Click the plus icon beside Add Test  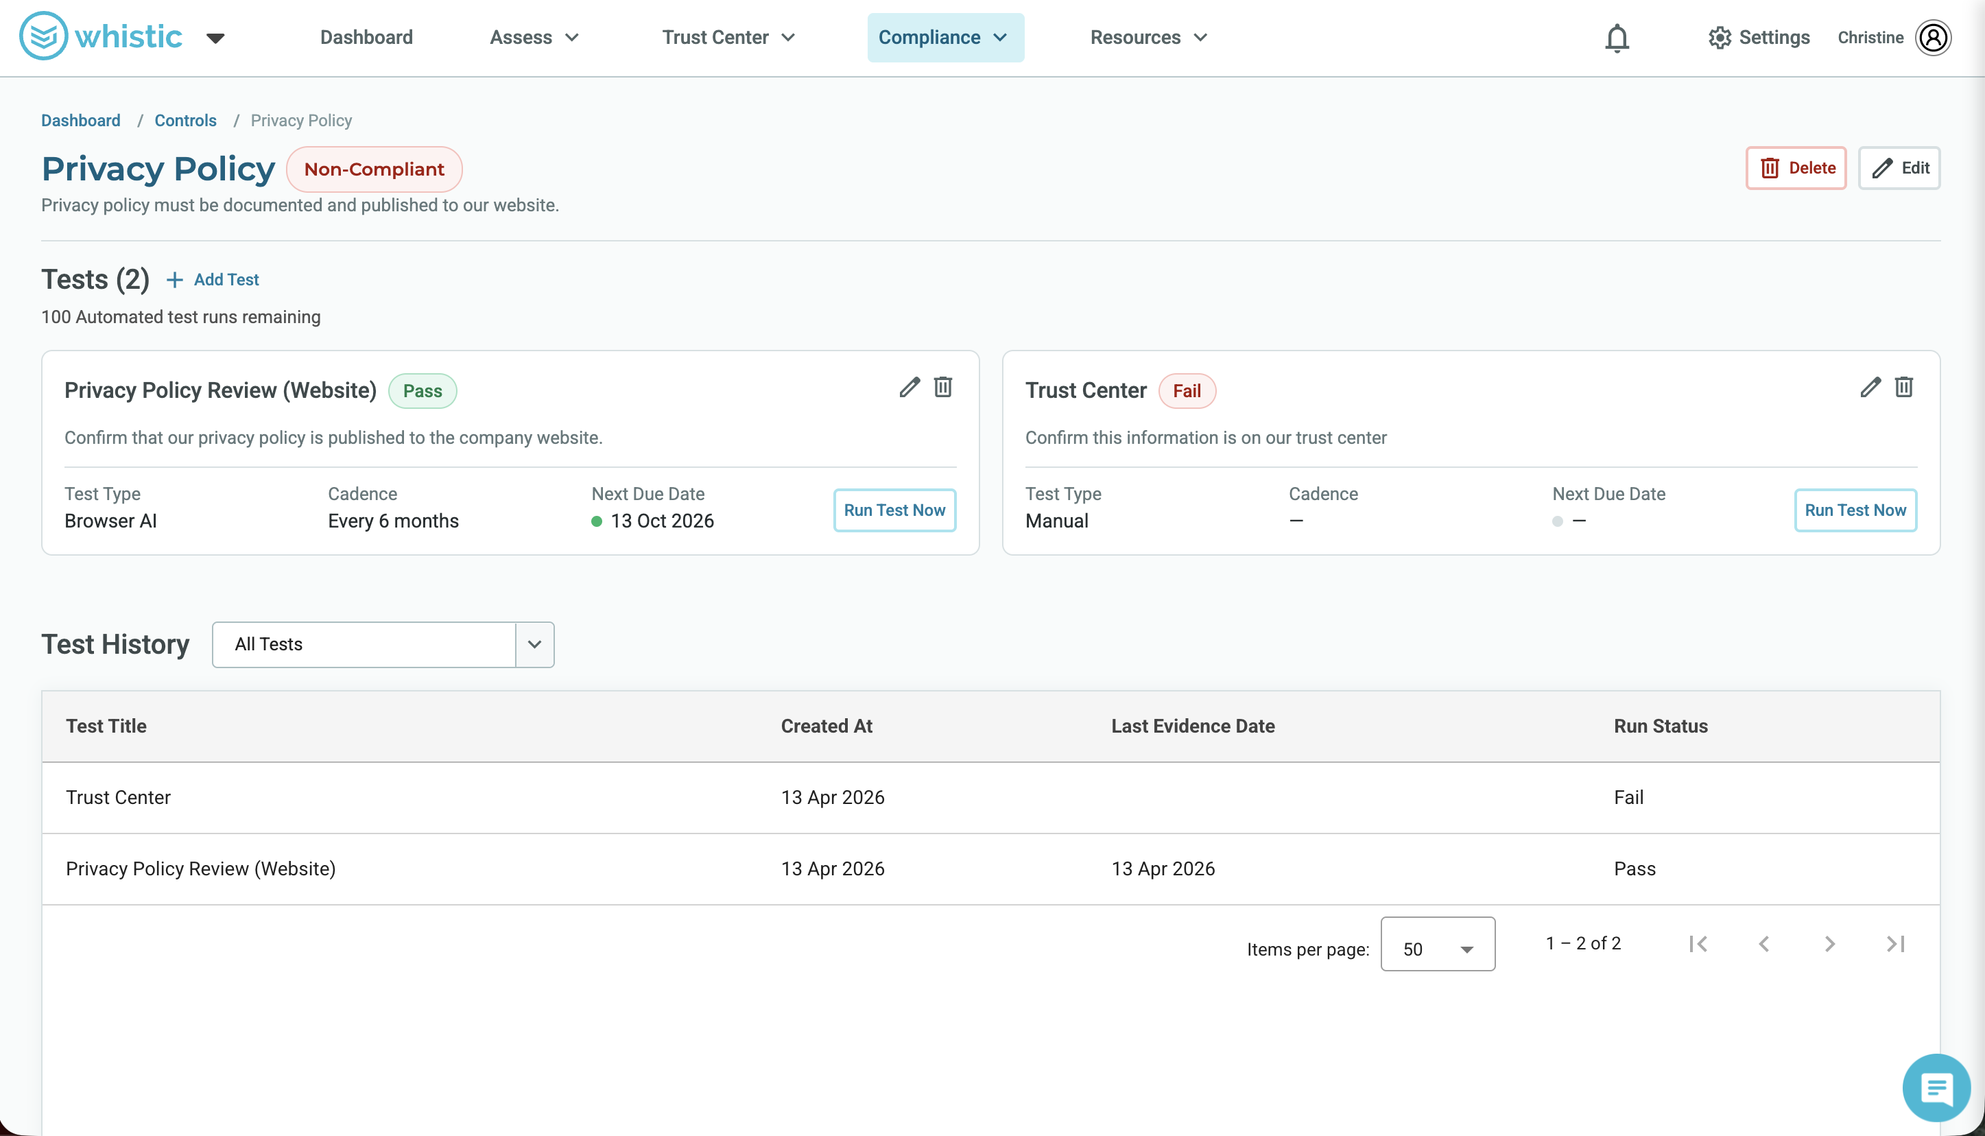[x=175, y=279]
